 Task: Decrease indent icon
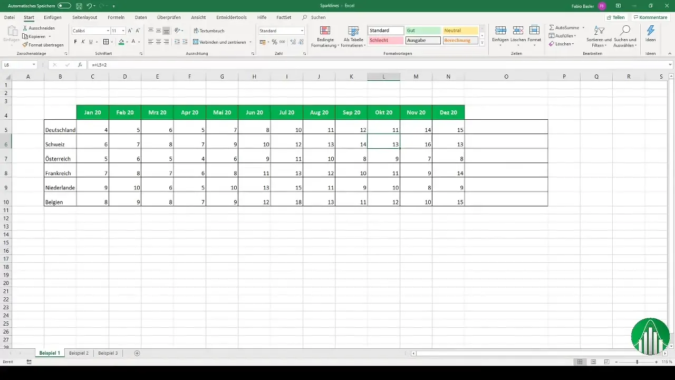(177, 42)
